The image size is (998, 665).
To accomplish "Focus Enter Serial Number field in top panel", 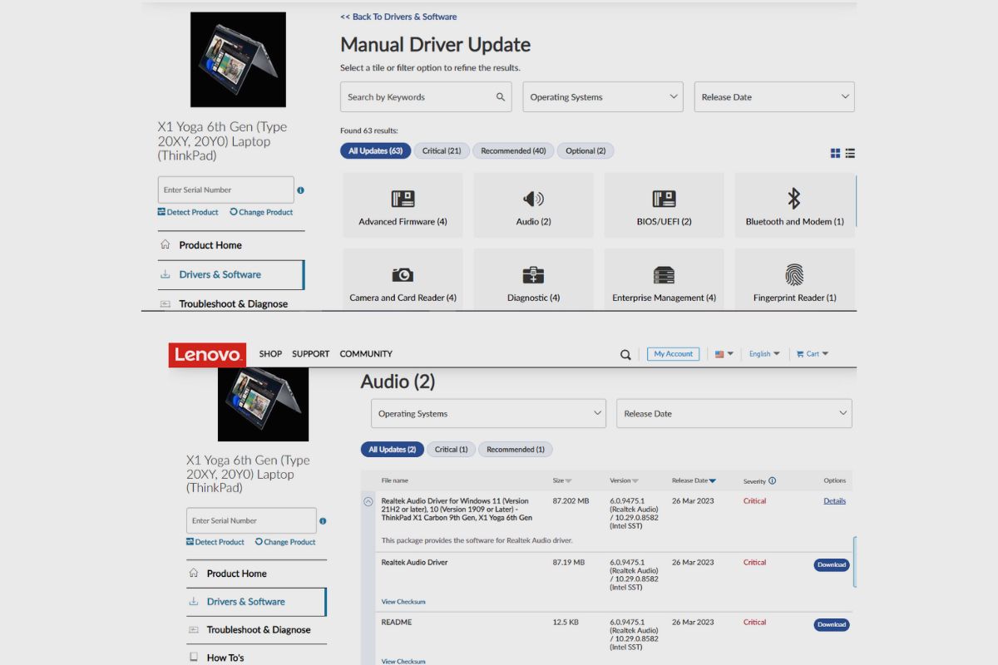I will pos(225,190).
